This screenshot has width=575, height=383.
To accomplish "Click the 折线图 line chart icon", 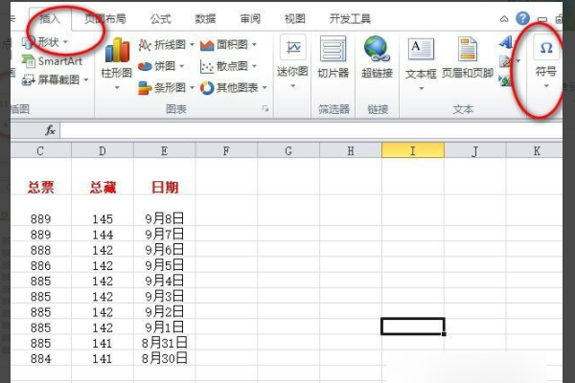I will pos(145,45).
